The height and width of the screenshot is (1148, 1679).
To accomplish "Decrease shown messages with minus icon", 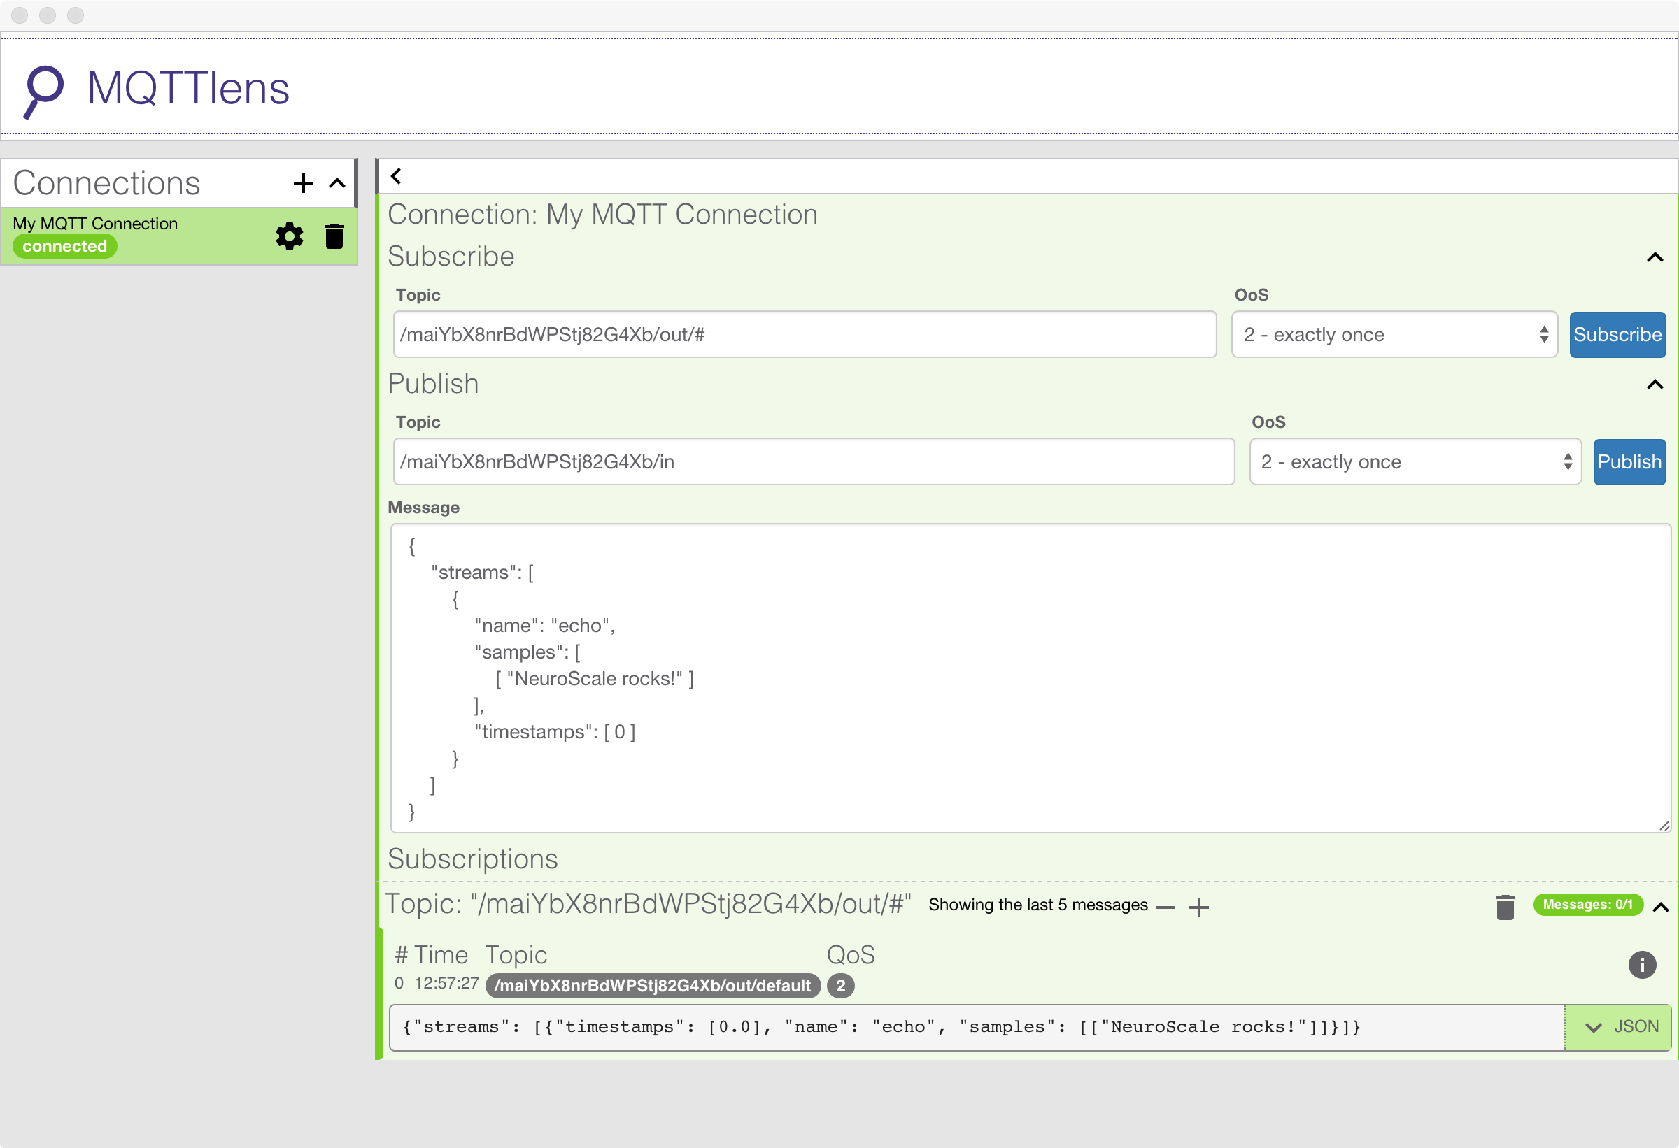I will coord(1166,907).
